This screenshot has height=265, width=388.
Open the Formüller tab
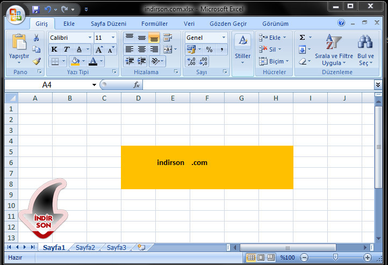154,24
